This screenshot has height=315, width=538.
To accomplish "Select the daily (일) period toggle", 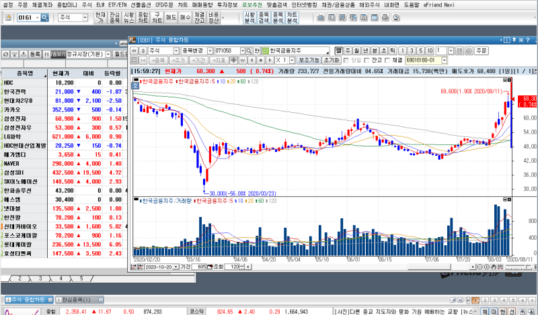I will (x=339, y=51).
